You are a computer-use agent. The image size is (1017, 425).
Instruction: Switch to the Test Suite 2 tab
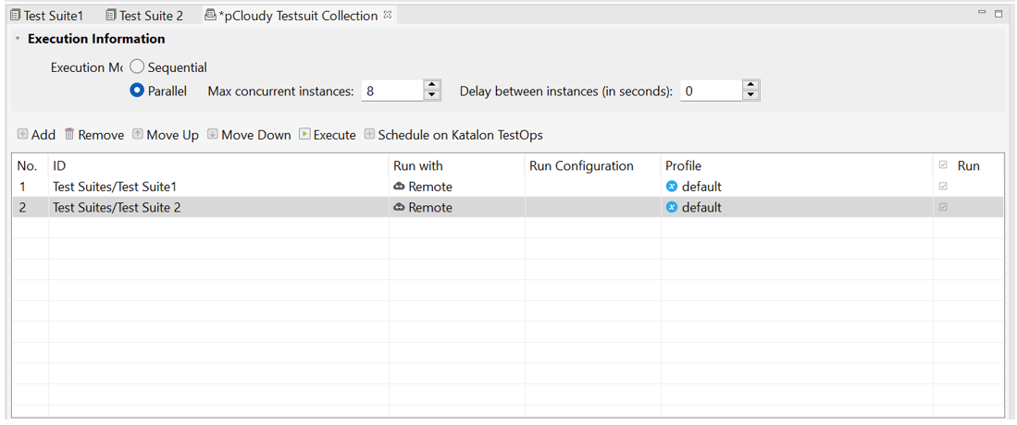[x=143, y=16]
